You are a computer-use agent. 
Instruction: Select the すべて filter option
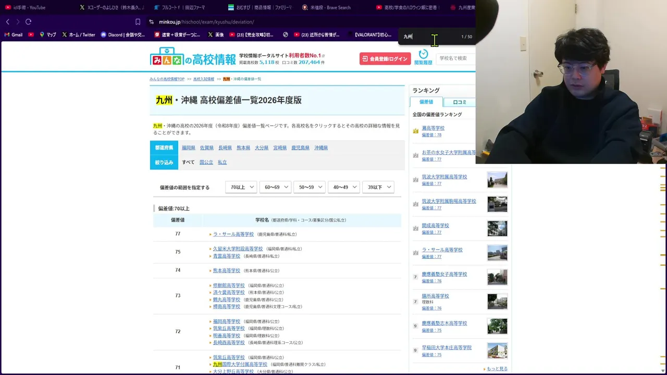(188, 162)
